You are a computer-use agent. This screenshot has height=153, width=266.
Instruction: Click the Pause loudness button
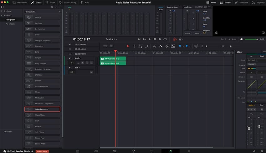188,33
